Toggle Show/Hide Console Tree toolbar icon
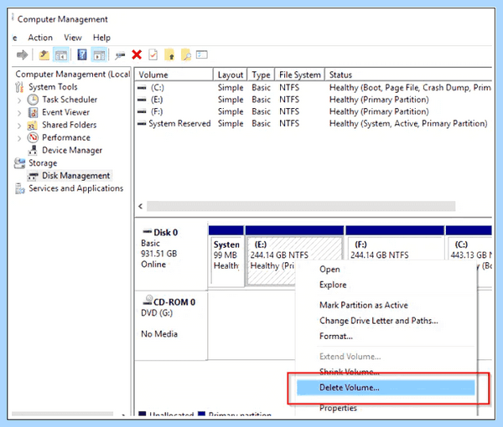The height and width of the screenshot is (427, 503). tap(60, 55)
